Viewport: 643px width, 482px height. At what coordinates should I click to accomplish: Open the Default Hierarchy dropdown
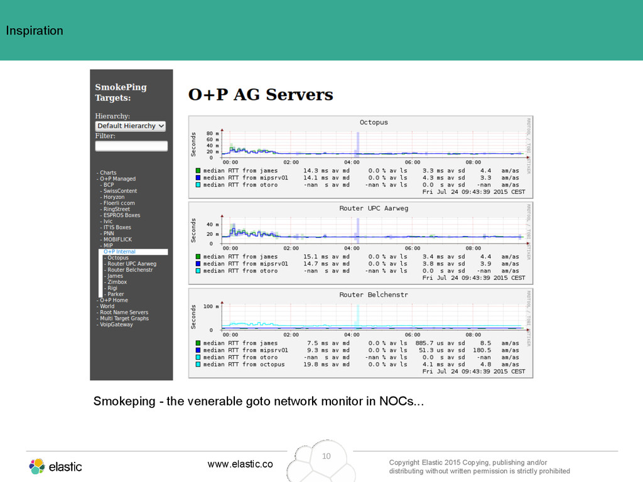coord(131,126)
